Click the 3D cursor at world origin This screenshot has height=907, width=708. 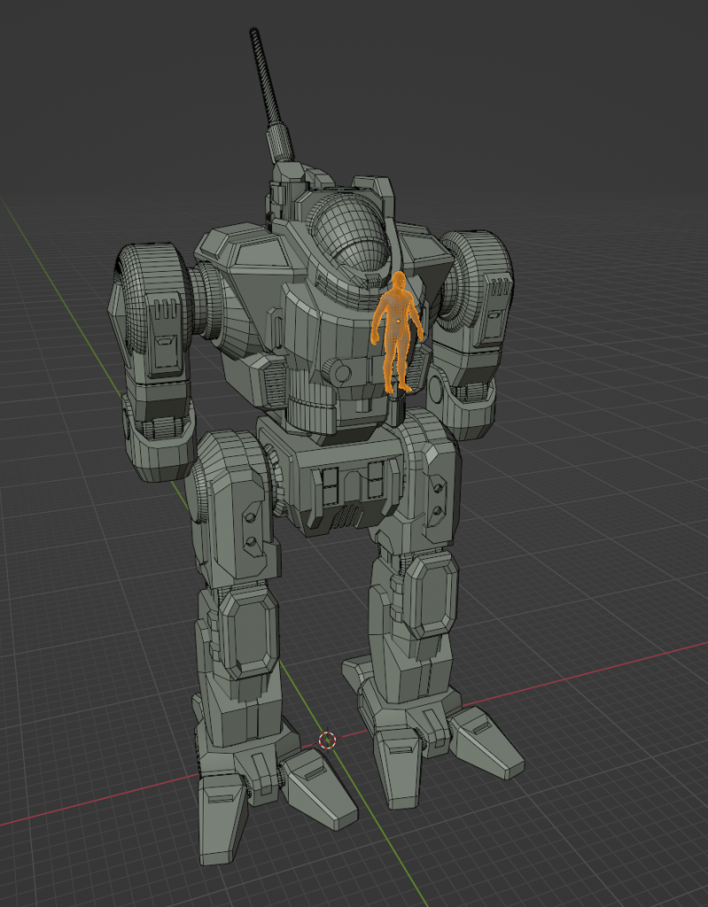327,740
